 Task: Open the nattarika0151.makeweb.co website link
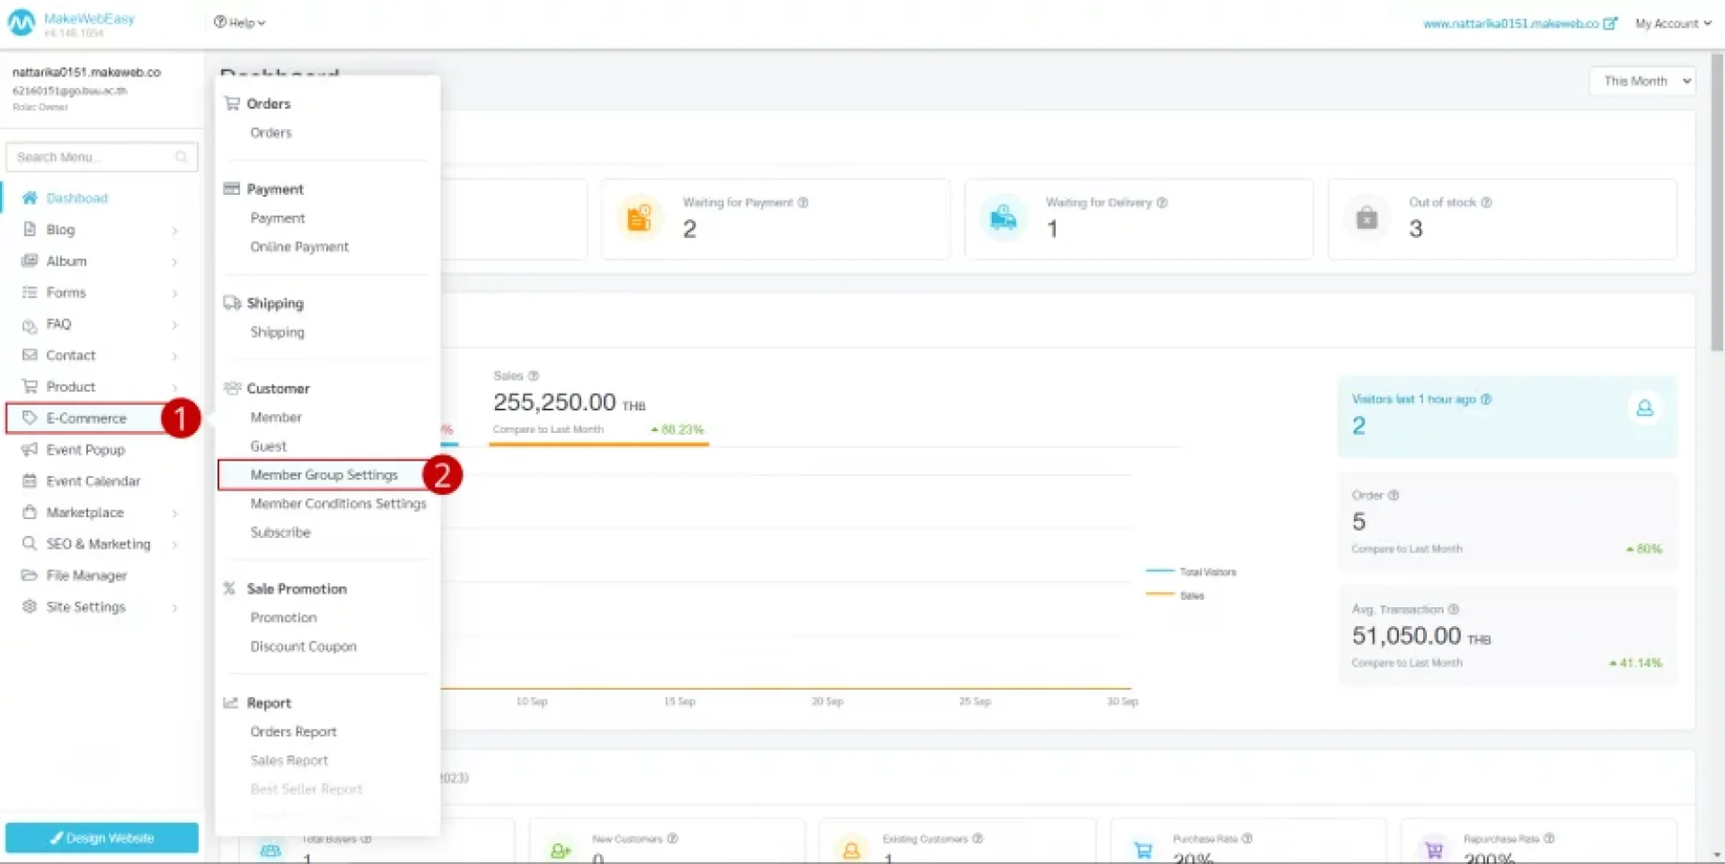[x=1510, y=23]
